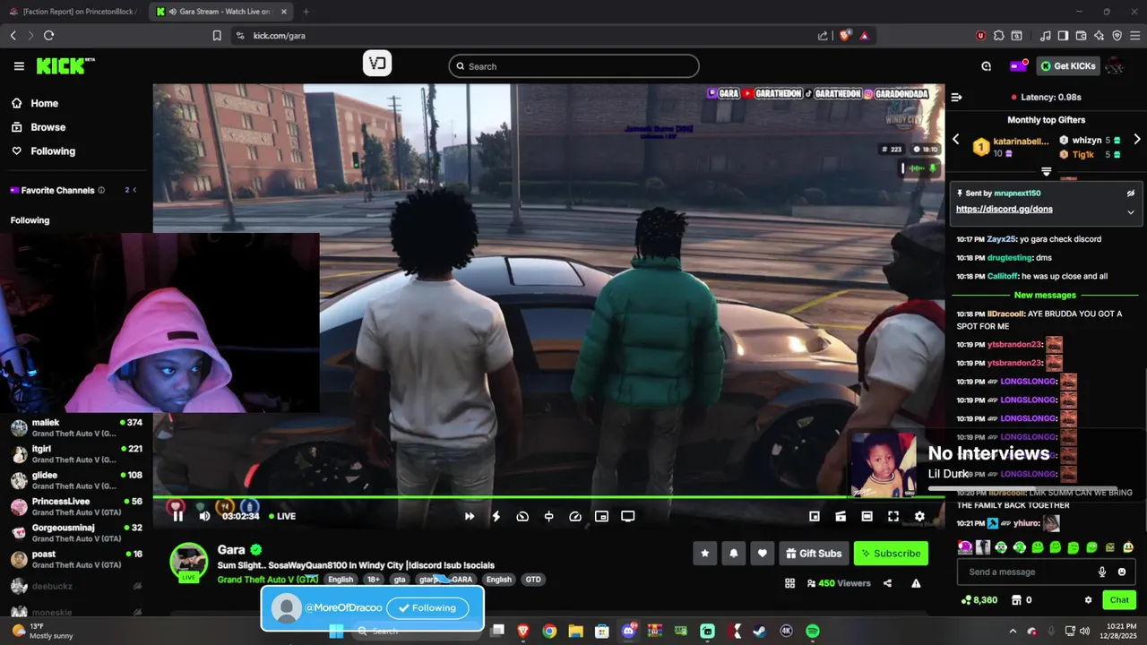The image size is (1147, 645).
Task: Open maliek's channel in following list
Action: click(x=76, y=428)
